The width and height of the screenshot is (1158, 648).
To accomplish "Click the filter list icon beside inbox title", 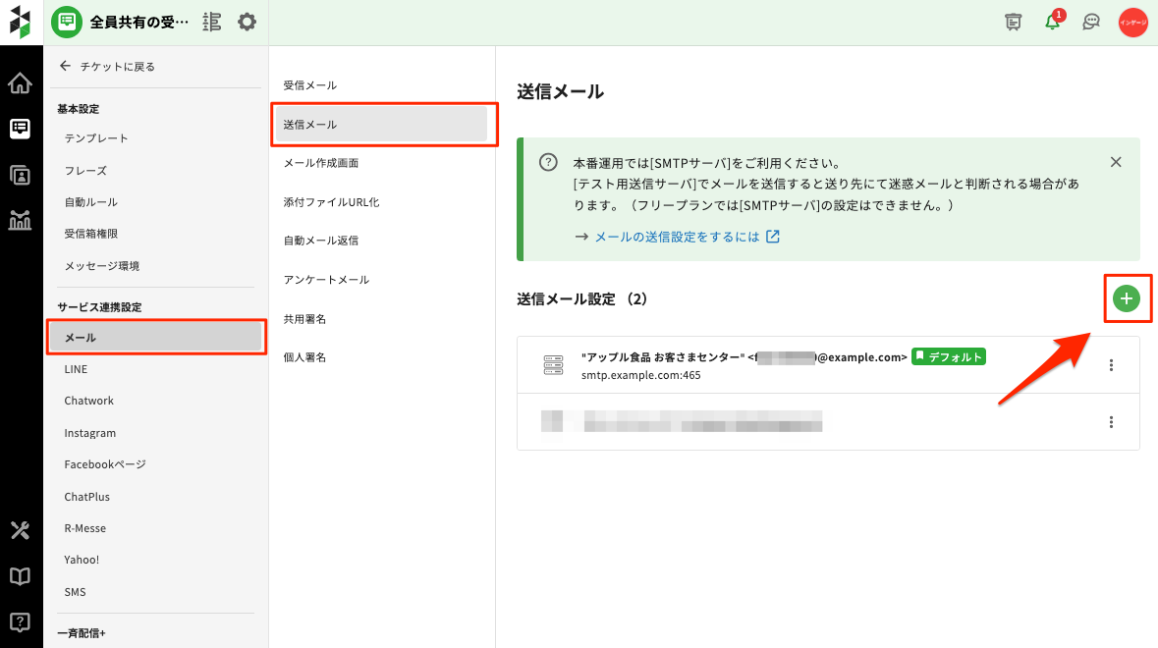I will 211,22.
